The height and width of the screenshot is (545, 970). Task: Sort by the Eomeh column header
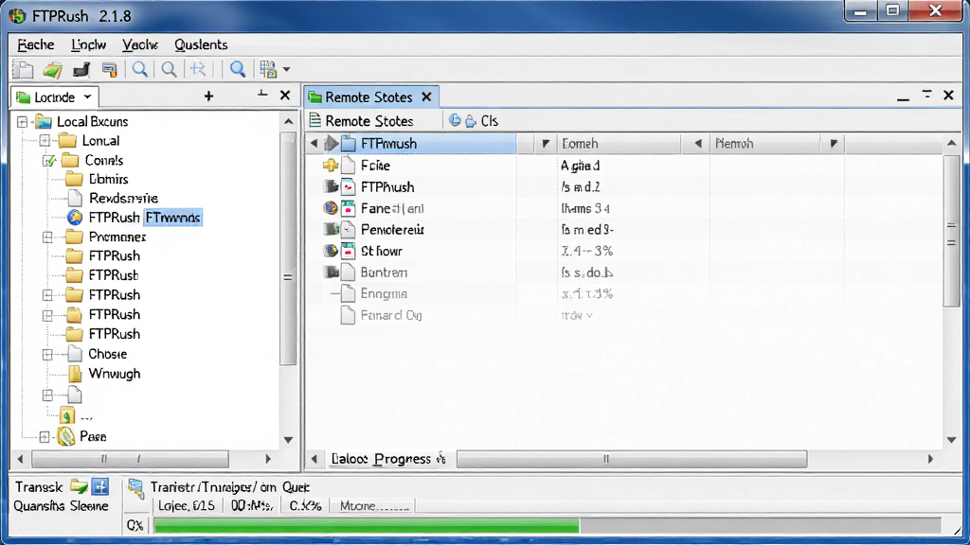[619, 144]
